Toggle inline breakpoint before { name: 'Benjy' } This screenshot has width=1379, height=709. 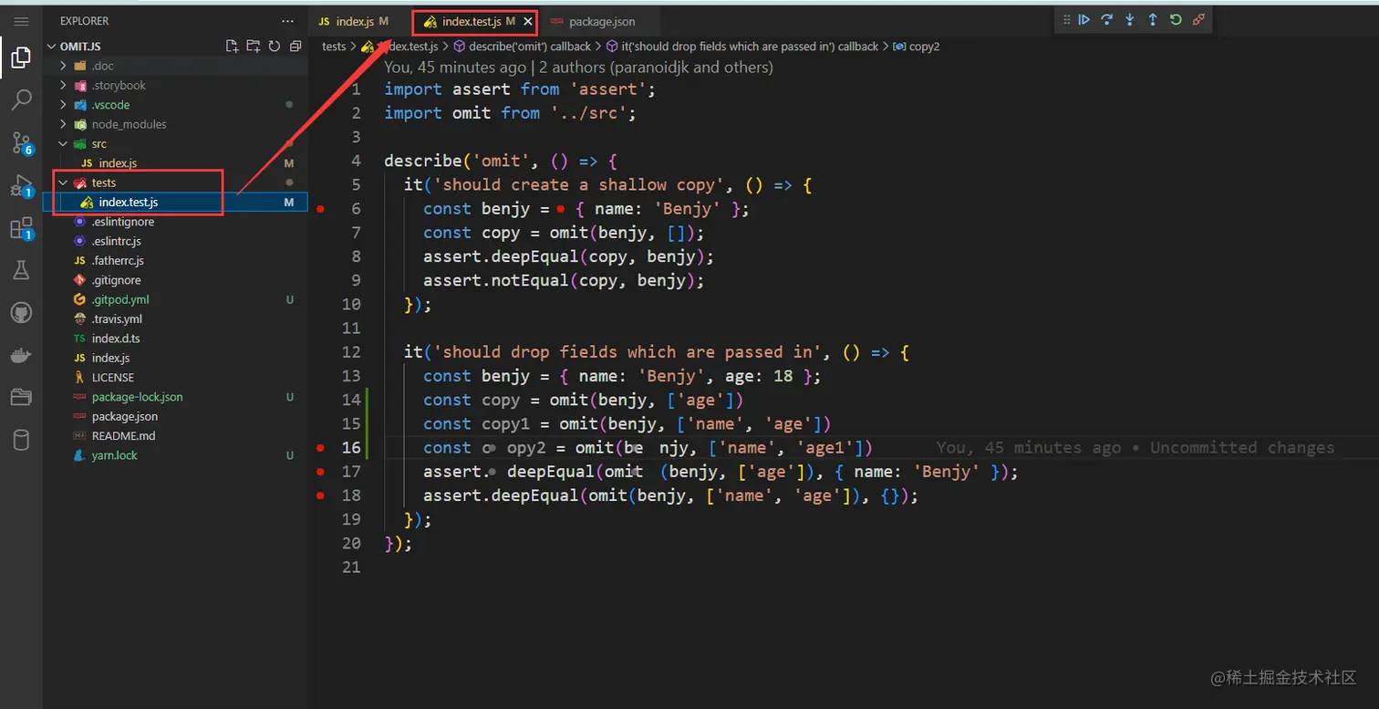click(x=561, y=209)
